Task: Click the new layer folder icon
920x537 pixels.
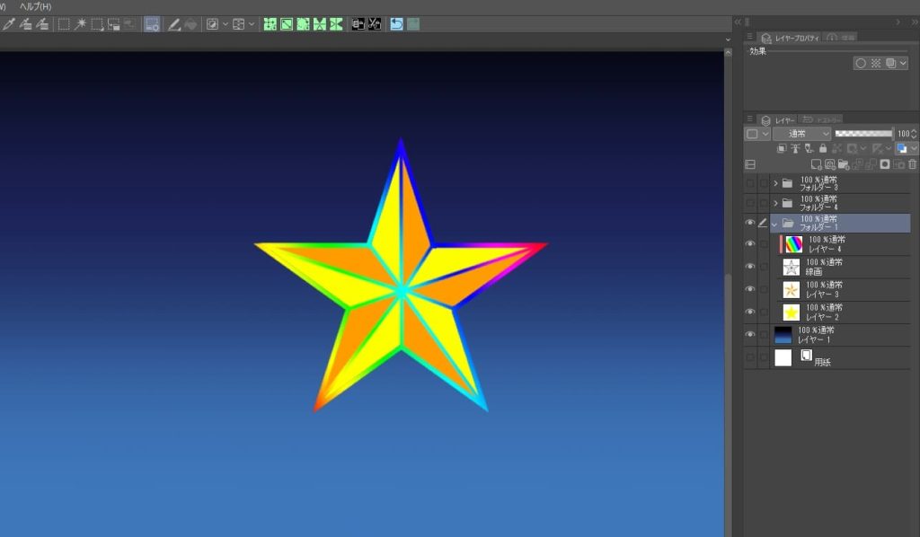Action: tap(843, 164)
